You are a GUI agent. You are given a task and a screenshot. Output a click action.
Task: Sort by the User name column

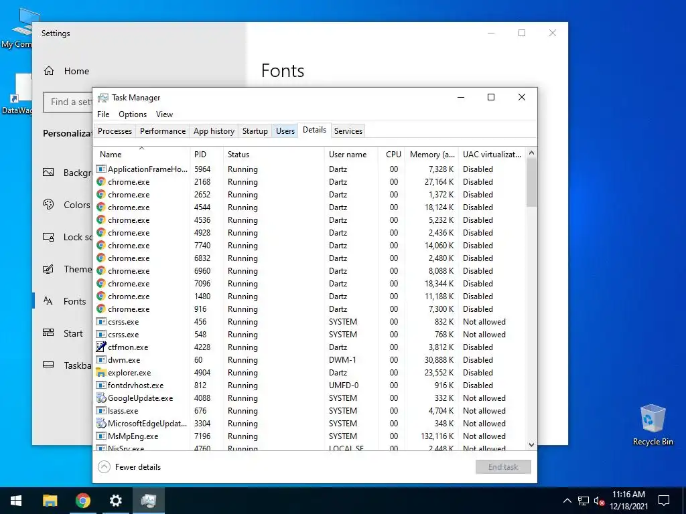(351, 155)
